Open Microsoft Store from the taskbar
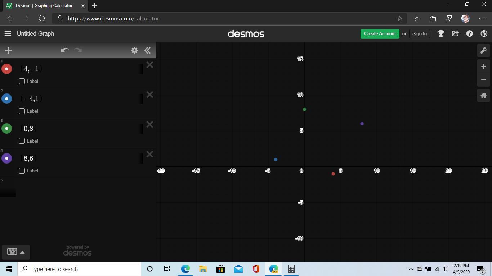This screenshot has width=492, height=276. [x=220, y=269]
